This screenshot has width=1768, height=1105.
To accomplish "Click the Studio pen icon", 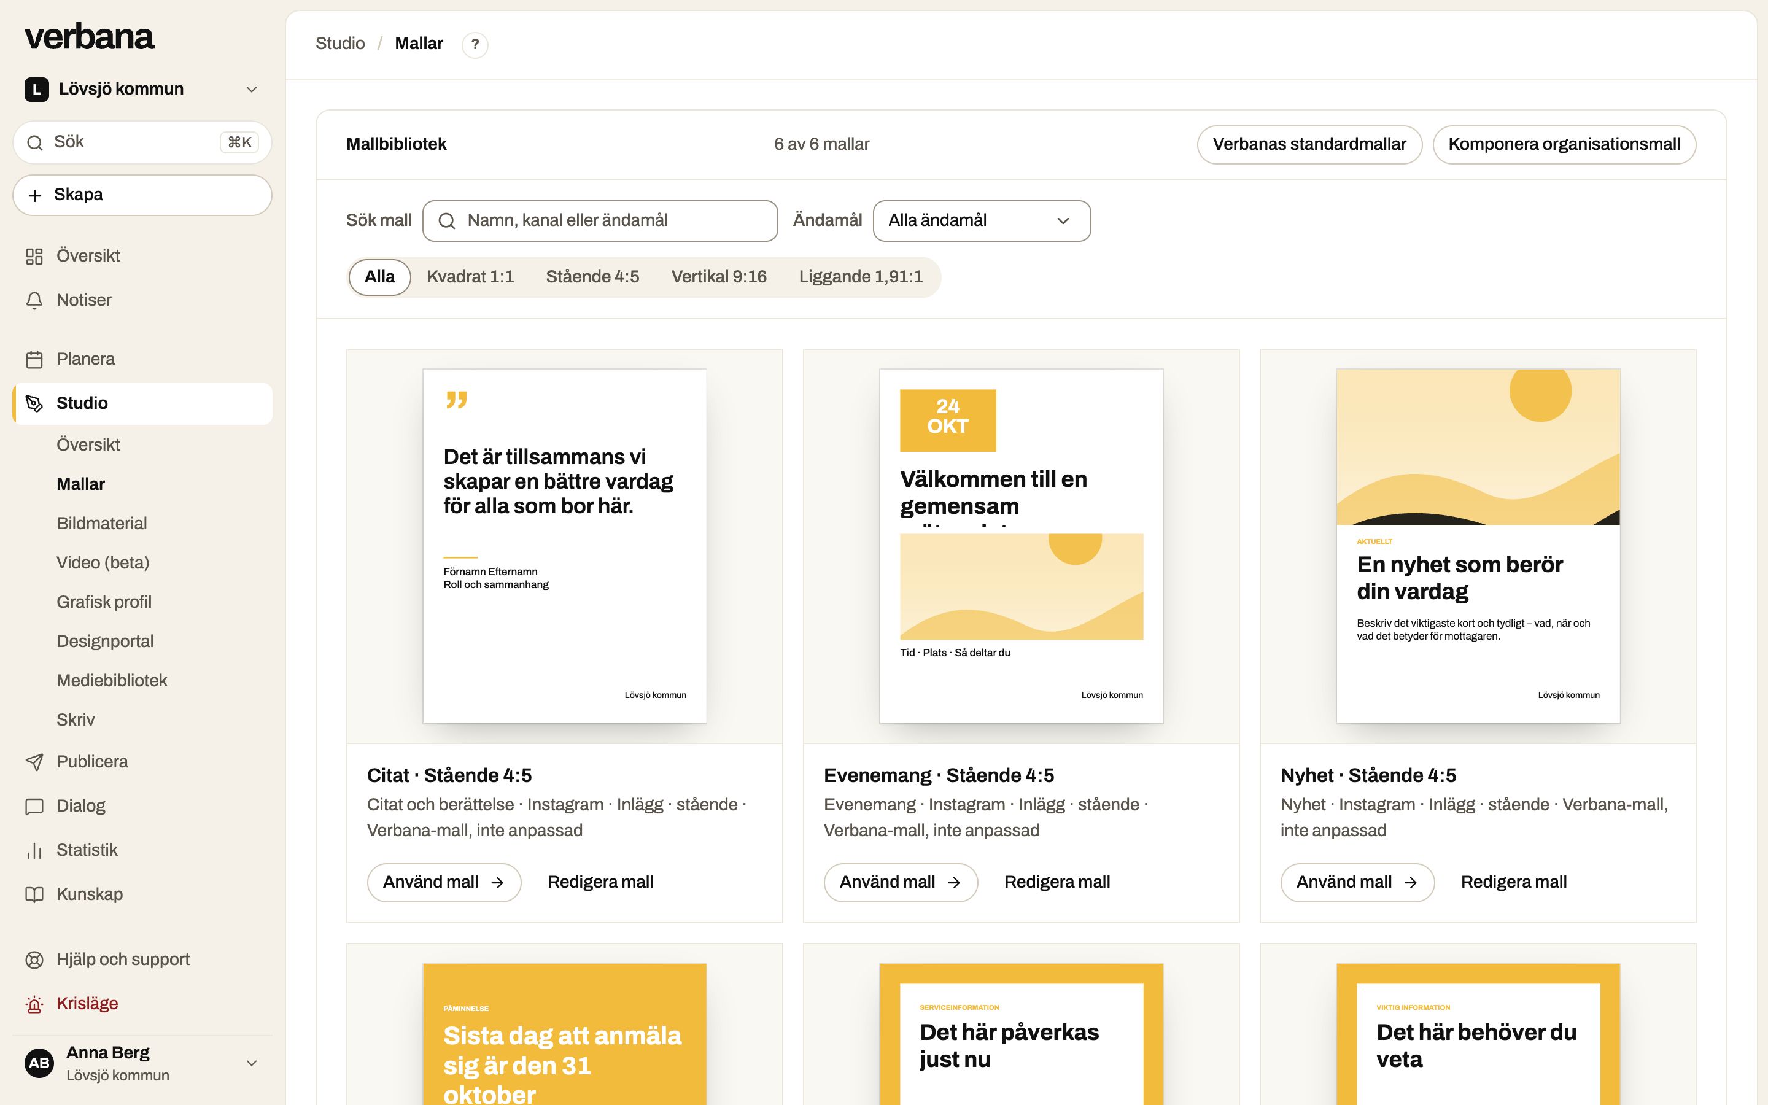I will [x=34, y=403].
